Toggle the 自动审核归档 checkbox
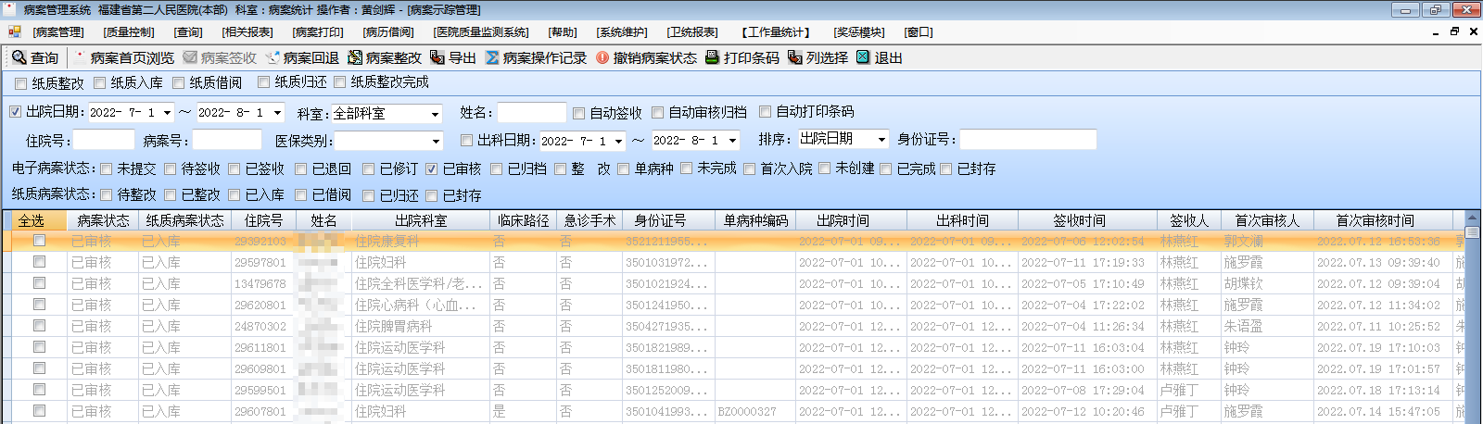1483x424 pixels. click(x=657, y=112)
